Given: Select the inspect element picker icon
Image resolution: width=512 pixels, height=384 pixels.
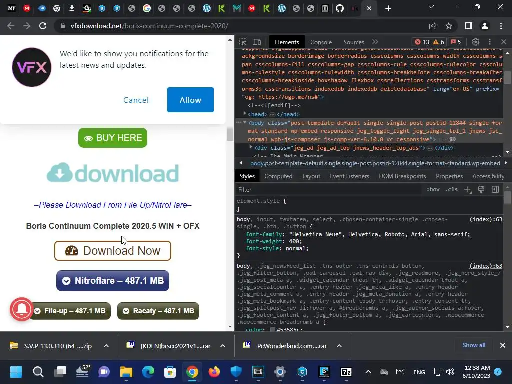Looking at the screenshot, I should pos(243,42).
